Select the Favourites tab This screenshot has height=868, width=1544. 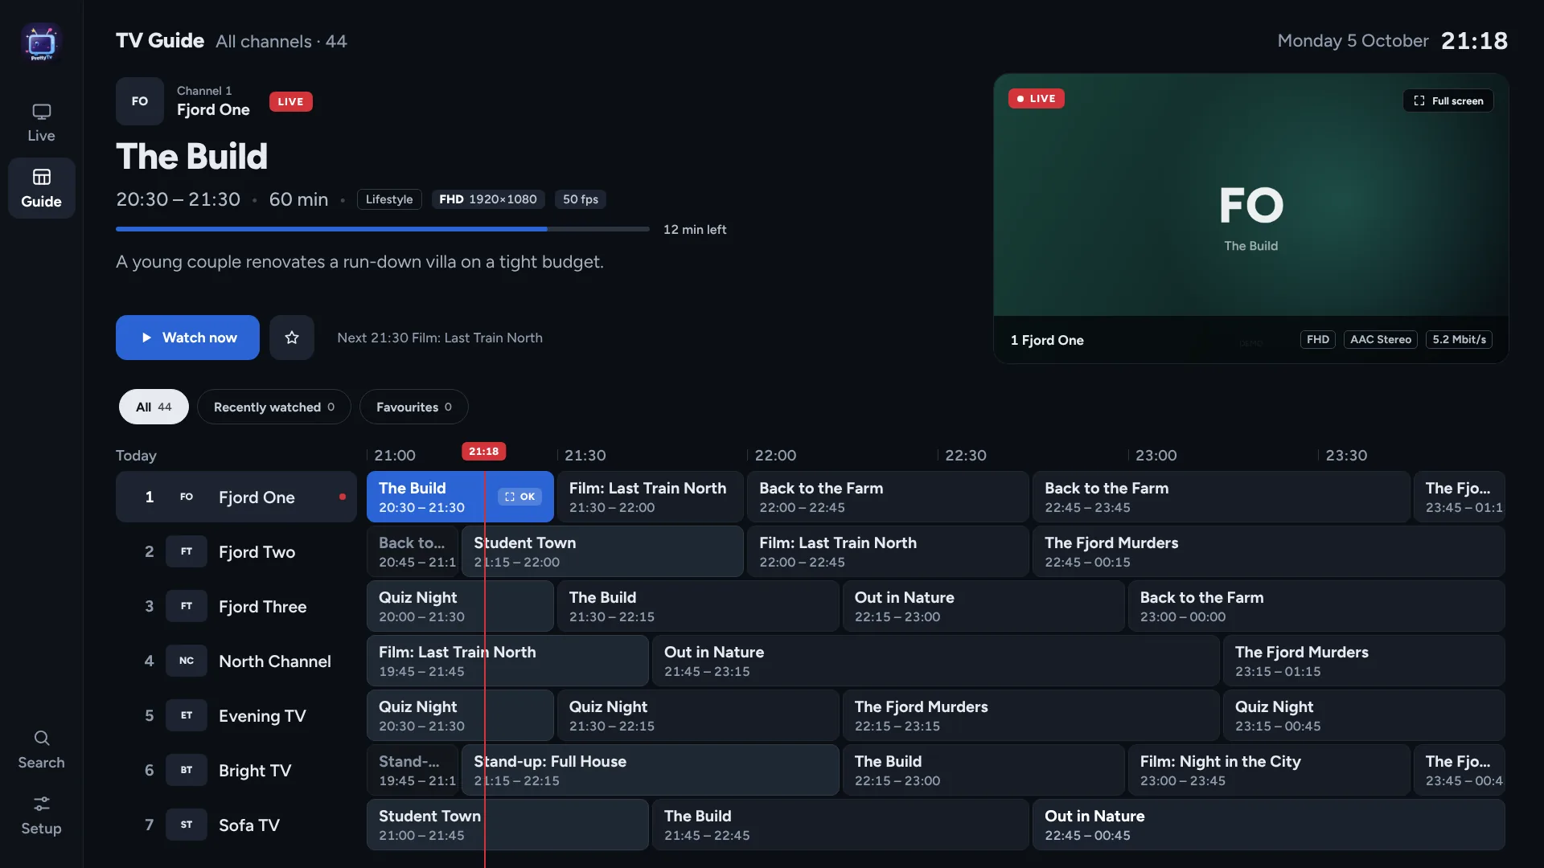point(414,407)
